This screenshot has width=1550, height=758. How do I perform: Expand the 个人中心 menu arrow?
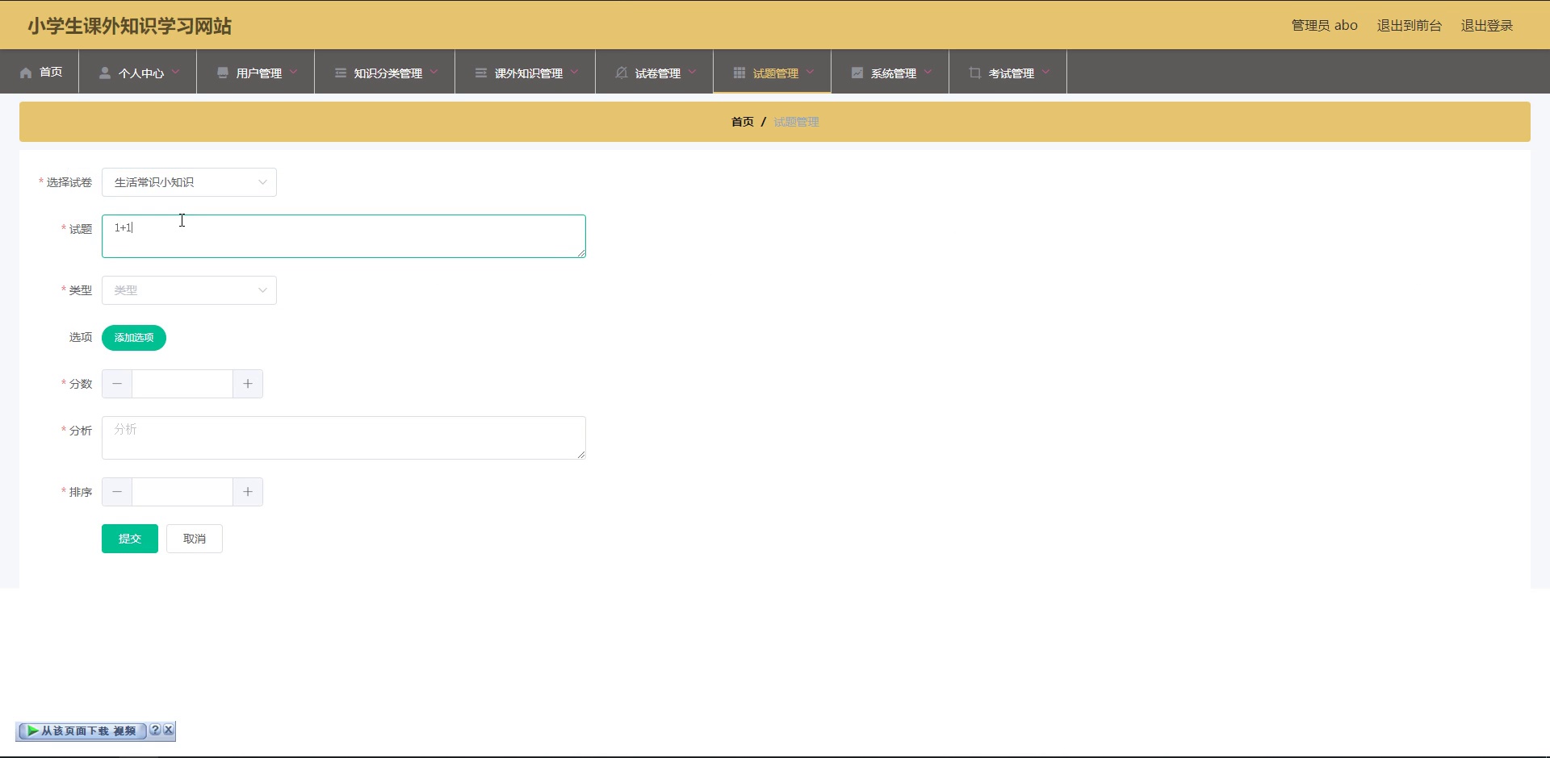click(175, 72)
